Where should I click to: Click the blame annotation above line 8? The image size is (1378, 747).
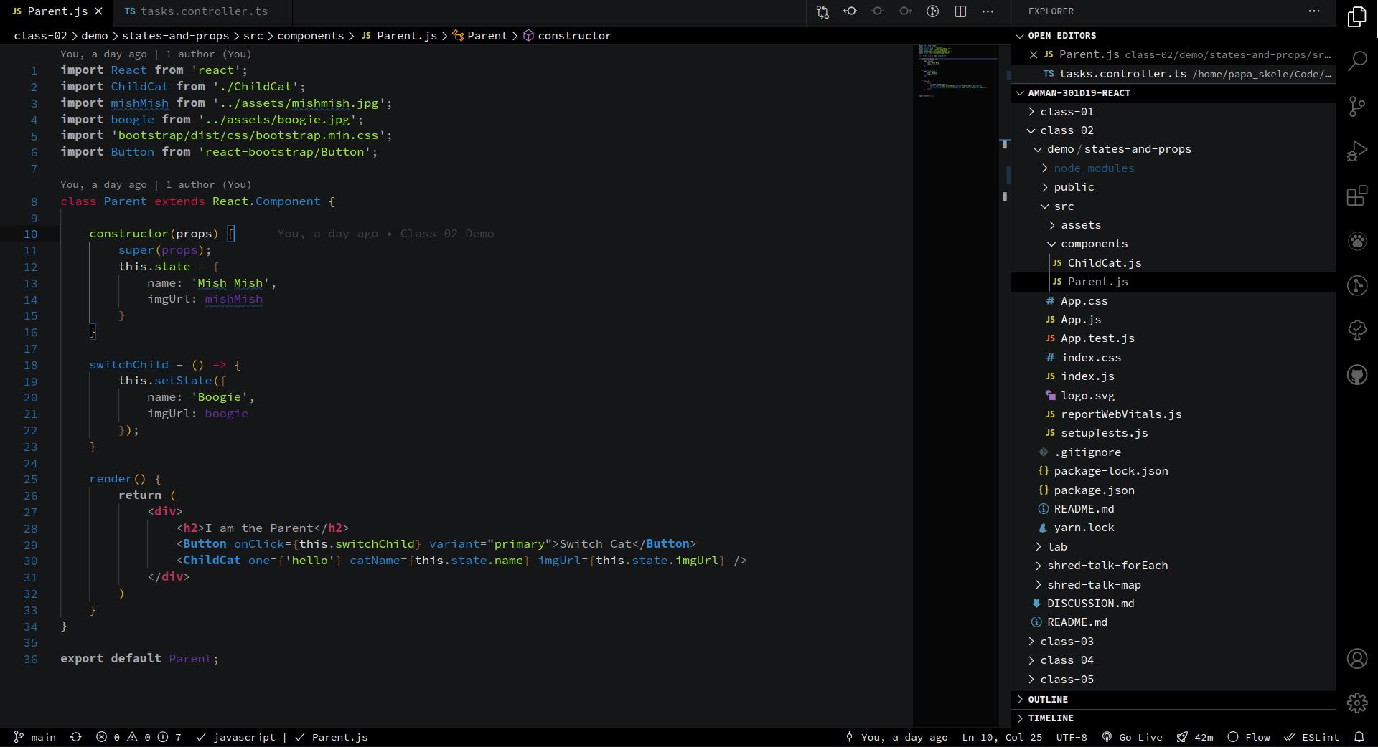pyautogui.click(x=156, y=185)
